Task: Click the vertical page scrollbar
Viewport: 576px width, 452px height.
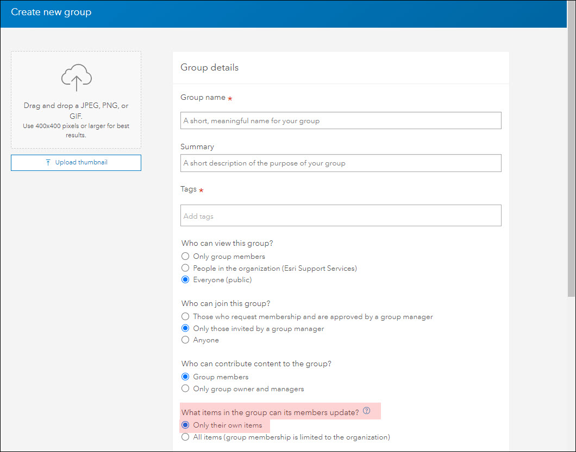Action: (x=571, y=163)
